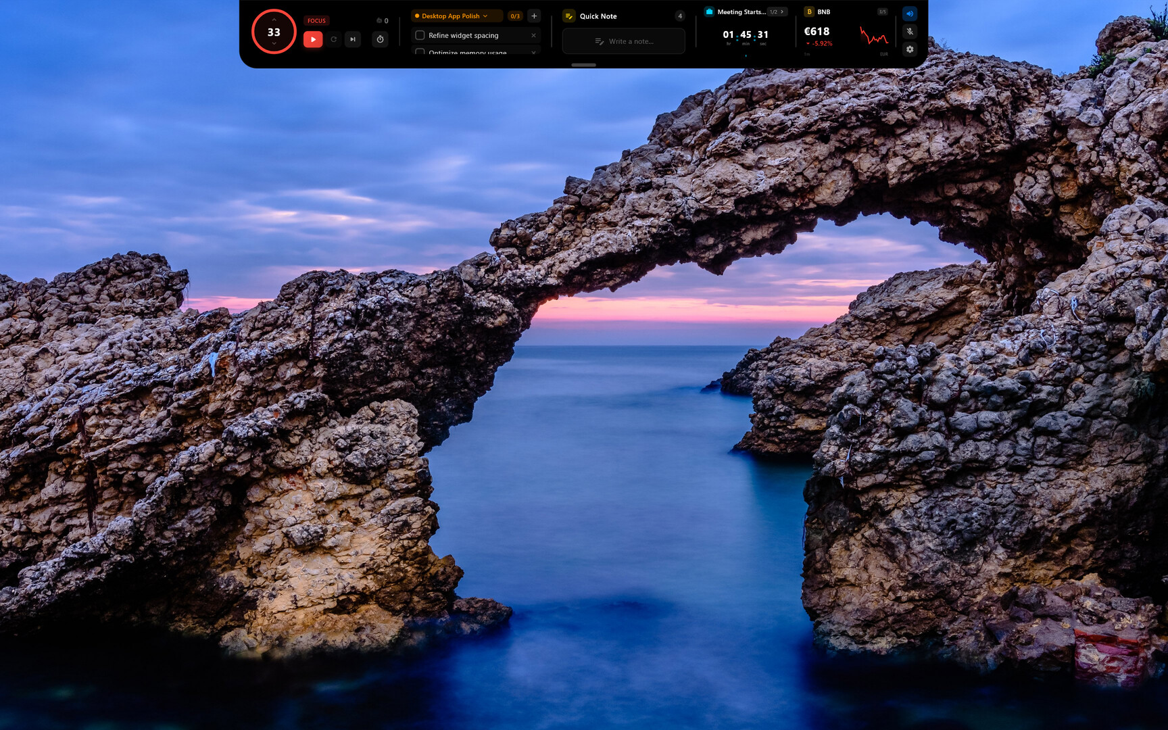
Task: Open the Desktop App Polish project dropdown
Action: point(485,16)
